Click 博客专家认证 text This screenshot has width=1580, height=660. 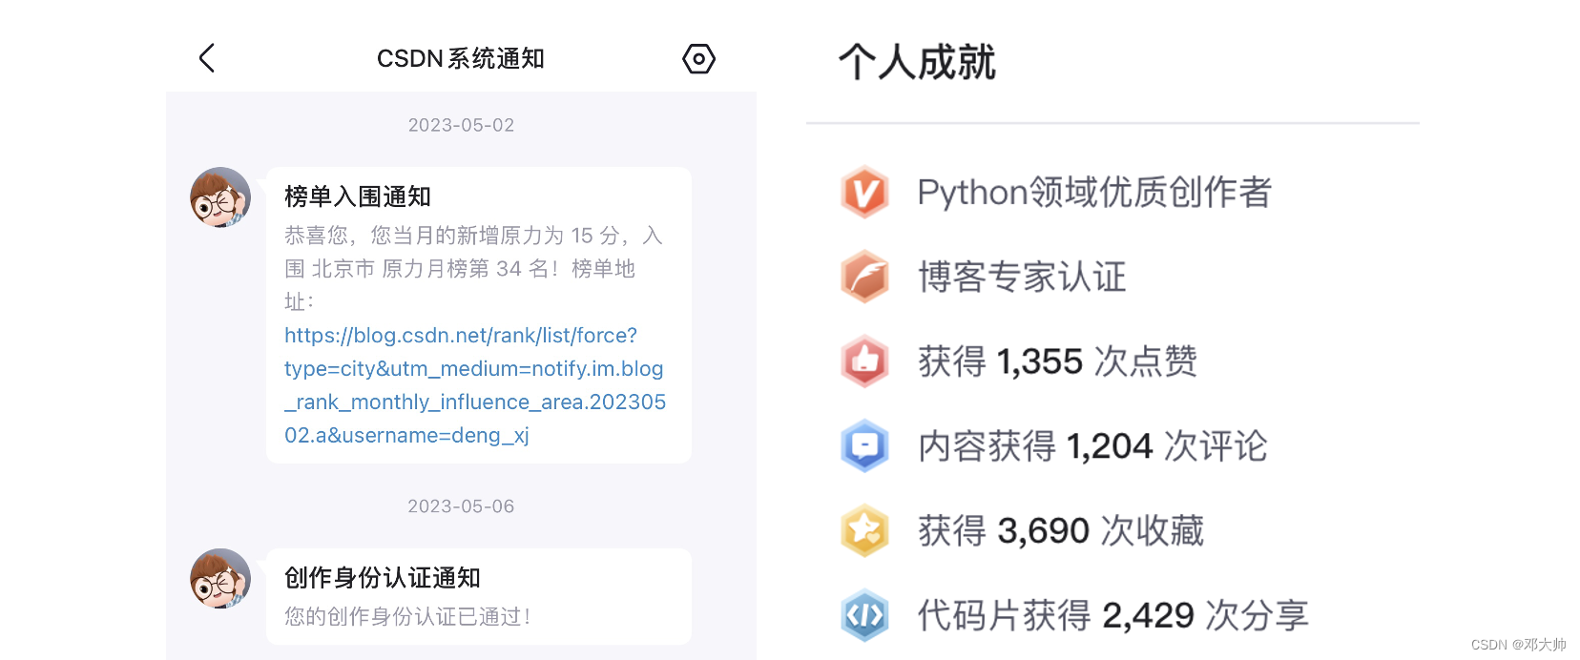tap(1022, 277)
